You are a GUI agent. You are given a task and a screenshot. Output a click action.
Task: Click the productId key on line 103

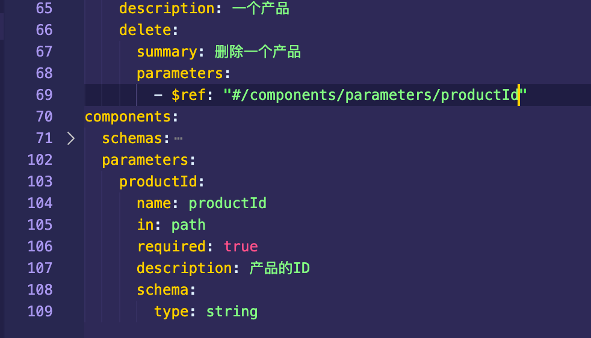[158, 182]
